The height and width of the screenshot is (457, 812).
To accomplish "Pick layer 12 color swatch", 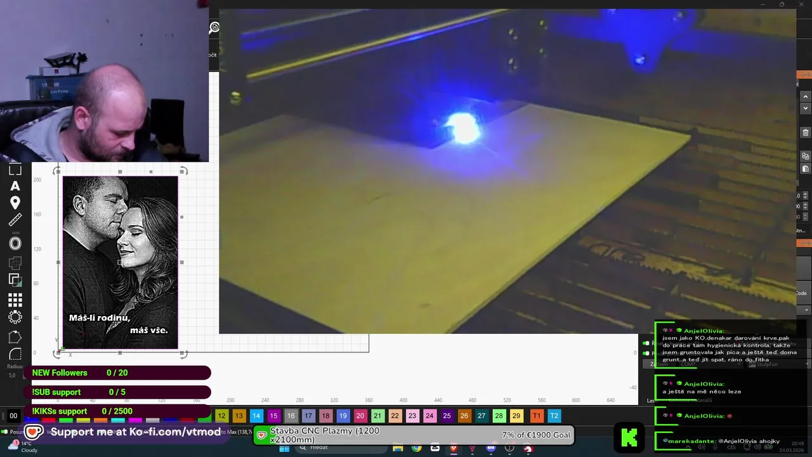I will pyautogui.click(x=221, y=416).
